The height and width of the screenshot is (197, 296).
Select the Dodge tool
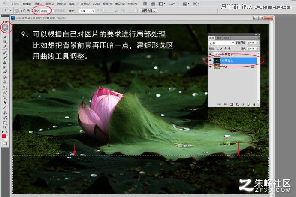coord(5,87)
